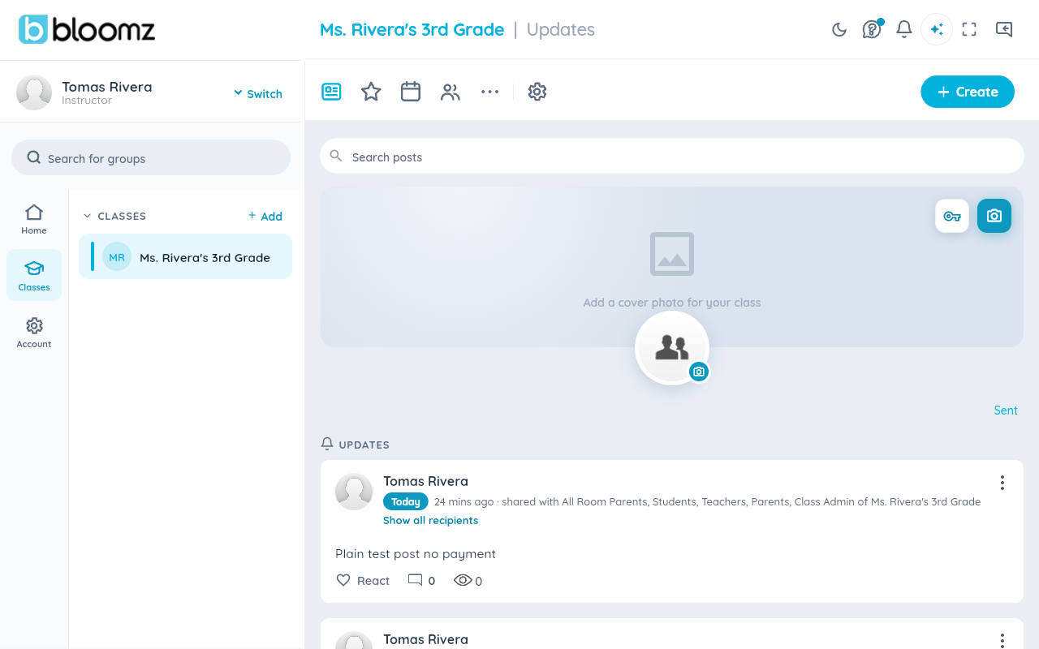Open Account settings in sidebar
The height and width of the screenshot is (649, 1039).
click(x=34, y=333)
